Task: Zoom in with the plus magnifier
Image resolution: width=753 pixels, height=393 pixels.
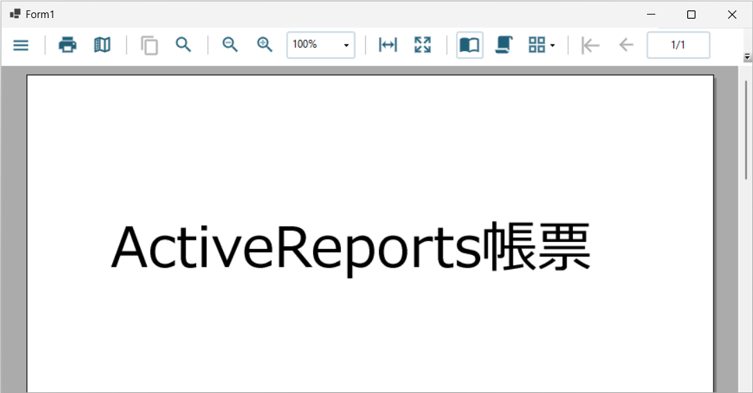Action: tap(265, 44)
